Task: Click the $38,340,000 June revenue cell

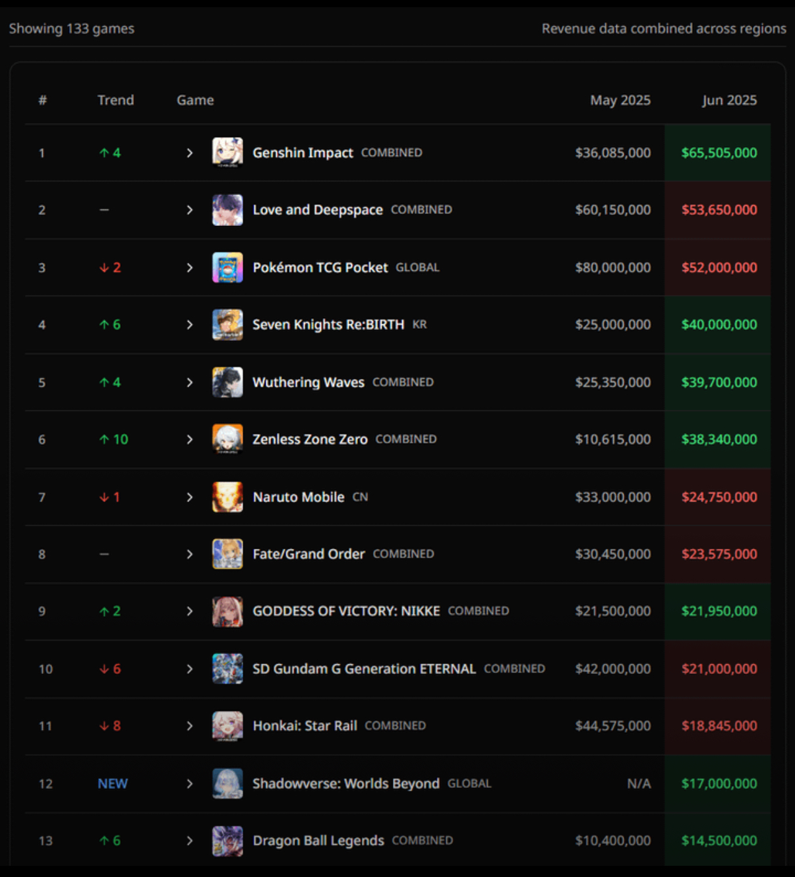Action: [719, 439]
